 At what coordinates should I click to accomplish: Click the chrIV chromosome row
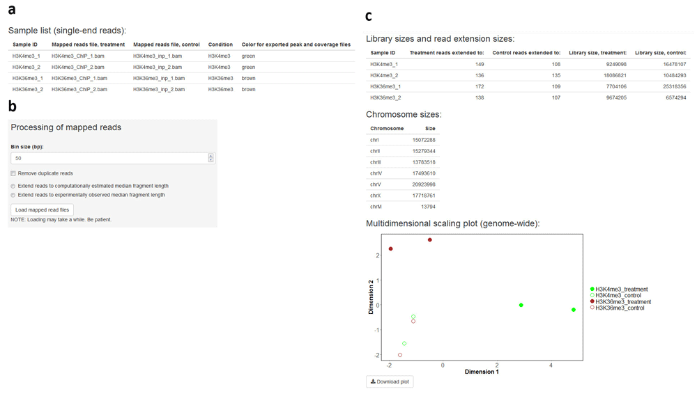(403, 173)
